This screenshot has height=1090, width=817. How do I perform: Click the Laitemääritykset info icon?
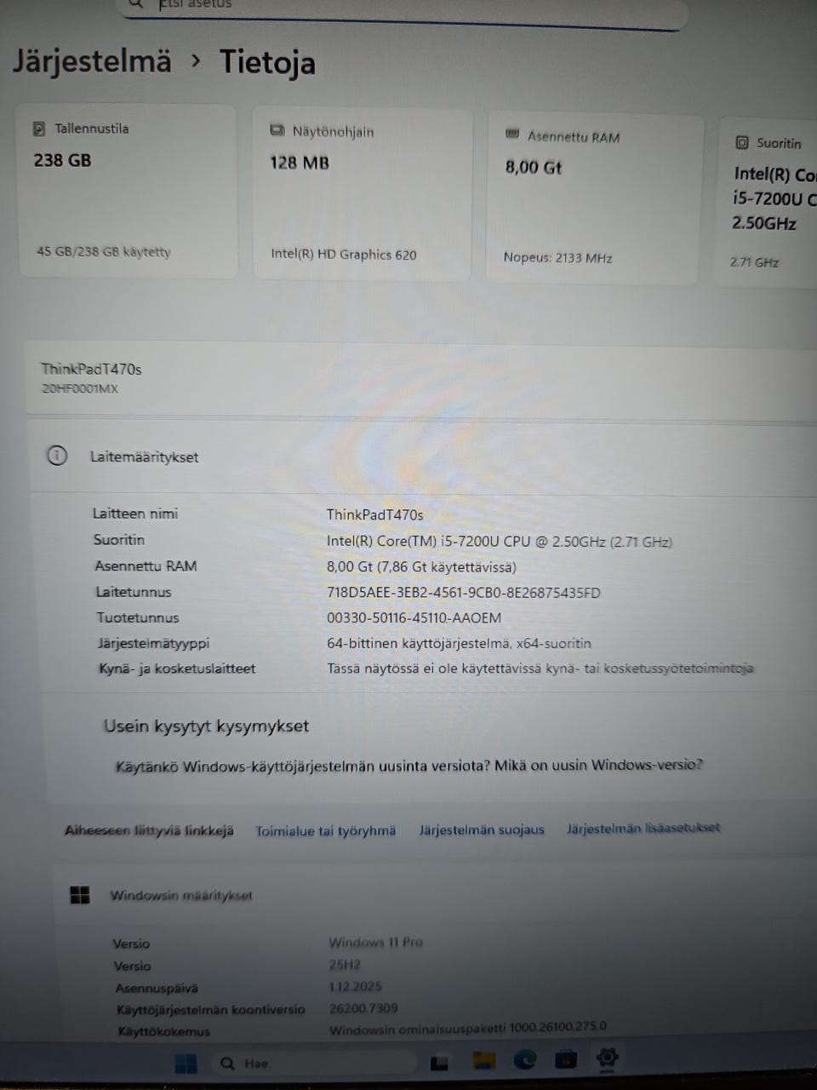point(57,456)
